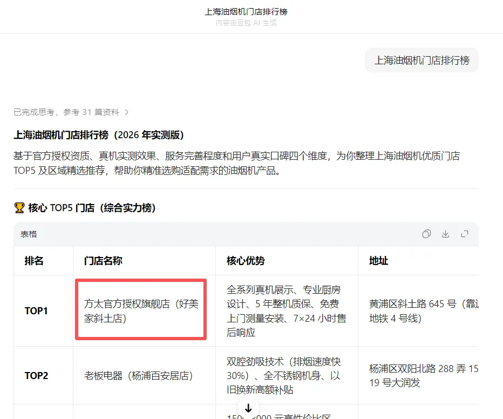Copy the table contents
This screenshot has width=503, height=419.
[x=426, y=233]
